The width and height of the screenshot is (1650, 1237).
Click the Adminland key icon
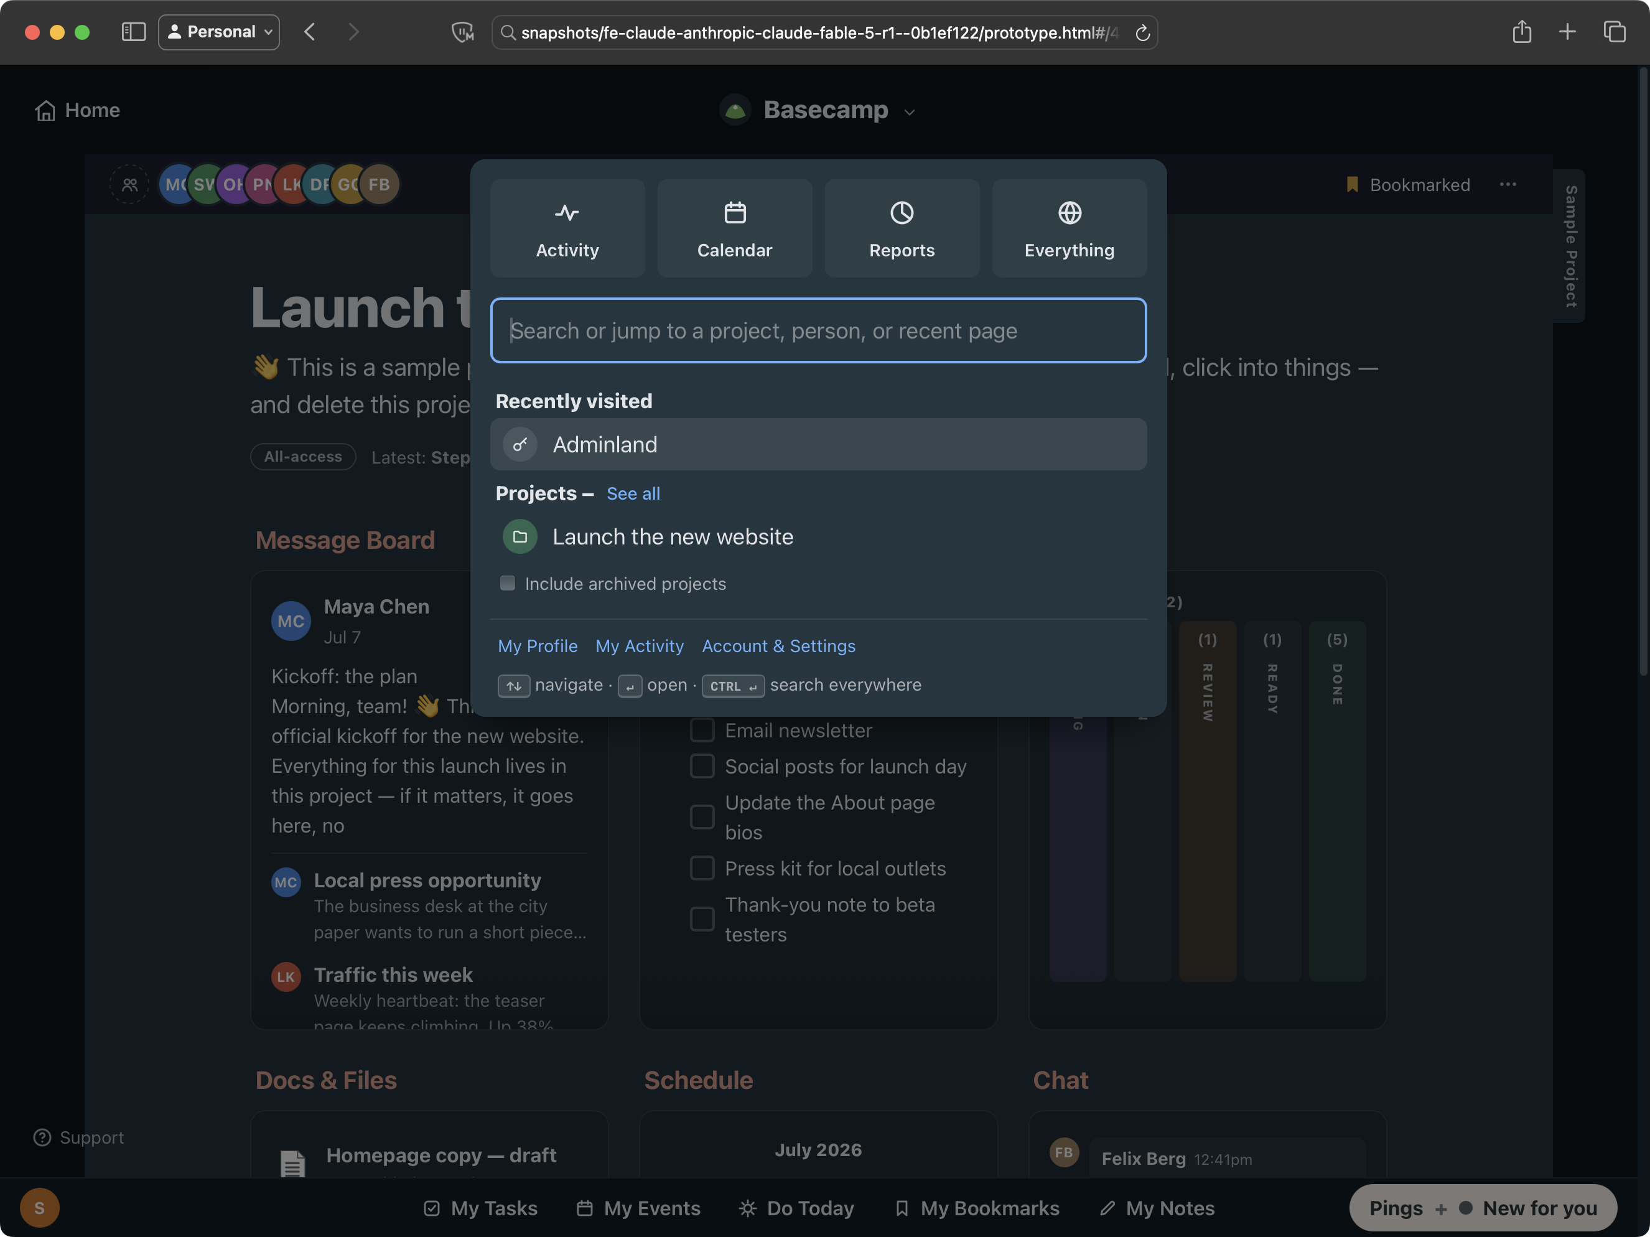pyautogui.click(x=520, y=445)
